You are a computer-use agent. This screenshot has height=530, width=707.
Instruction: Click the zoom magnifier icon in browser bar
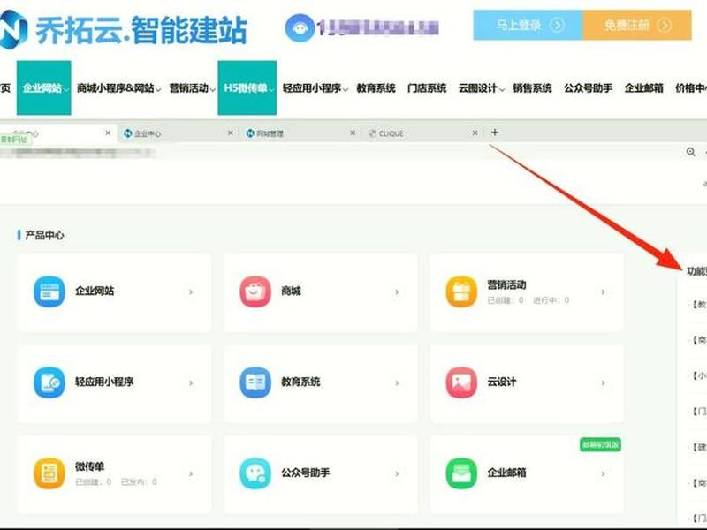(x=691, y=152)
